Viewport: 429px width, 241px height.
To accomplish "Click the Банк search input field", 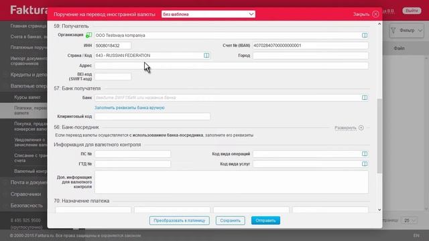I will pos(231,98).
